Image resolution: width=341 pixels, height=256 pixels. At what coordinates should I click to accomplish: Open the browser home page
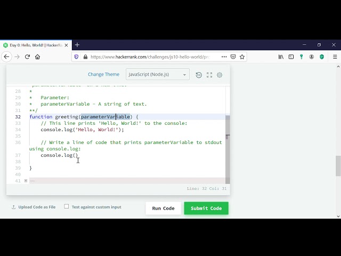38,57
